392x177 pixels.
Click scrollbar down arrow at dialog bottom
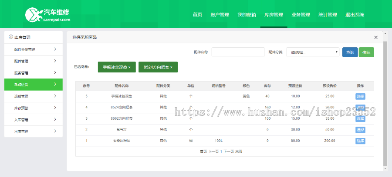pos(385,168)
